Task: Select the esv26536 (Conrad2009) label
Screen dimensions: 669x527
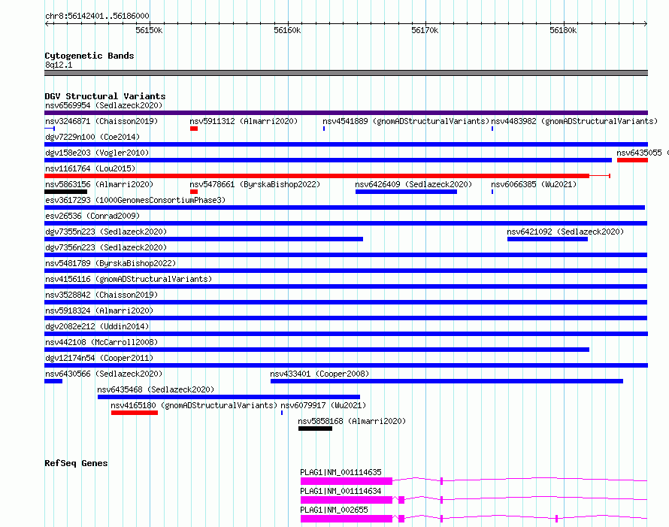Action: [92, 216]
